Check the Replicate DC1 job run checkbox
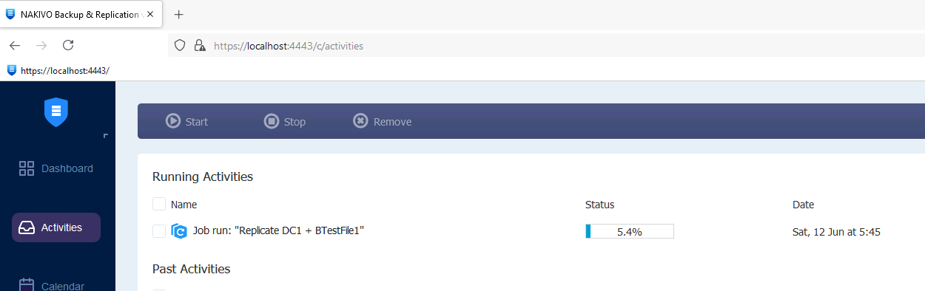 coord(159,231)
